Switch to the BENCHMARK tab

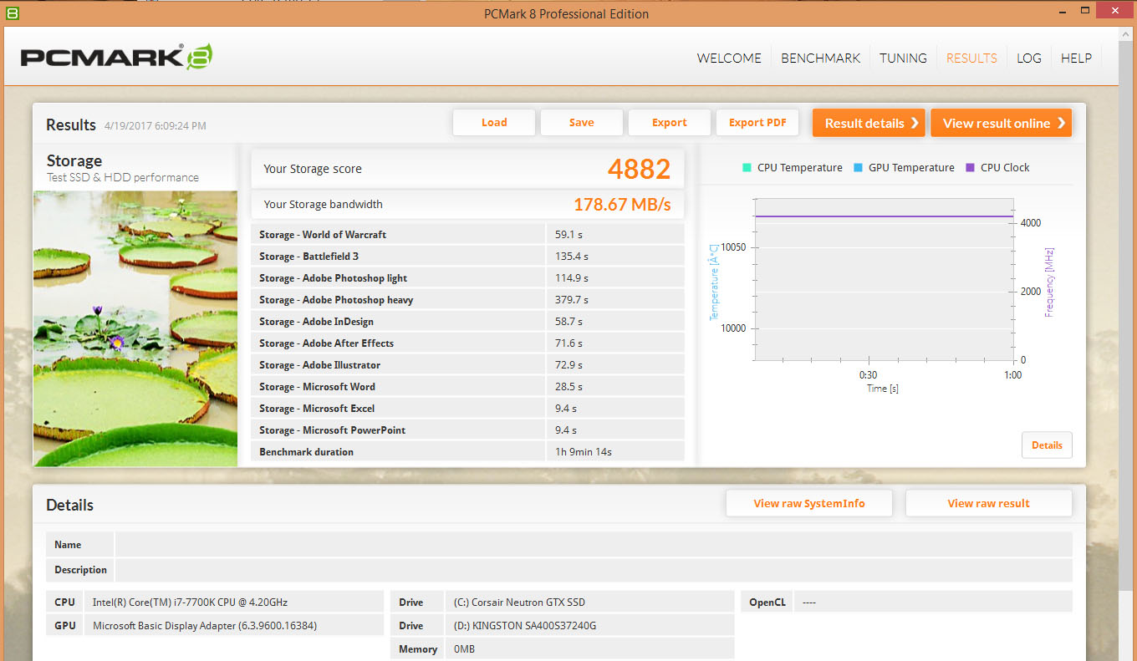[820, 58]
